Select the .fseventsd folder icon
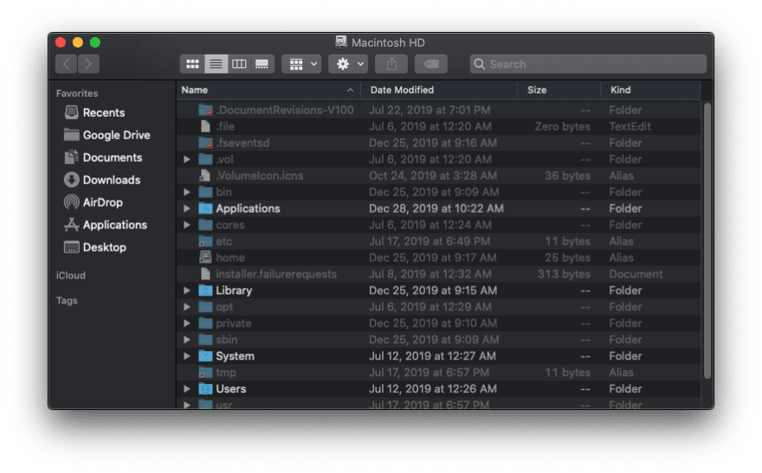This screenshot has height=473, width=762. 205,144
